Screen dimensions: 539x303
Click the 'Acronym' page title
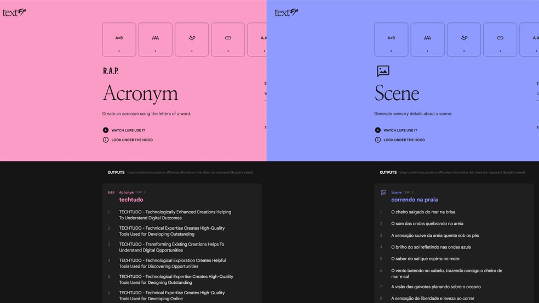(x=140, y=93)
